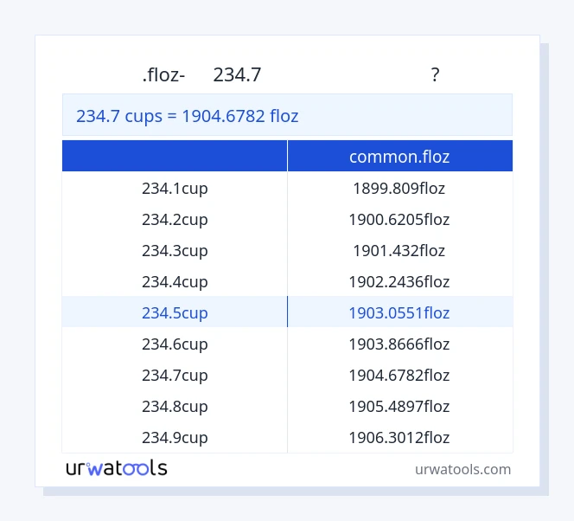Select the 1904.6782floz table value
The height and width of the screenshot is (521, 574).
pos(399,375)
